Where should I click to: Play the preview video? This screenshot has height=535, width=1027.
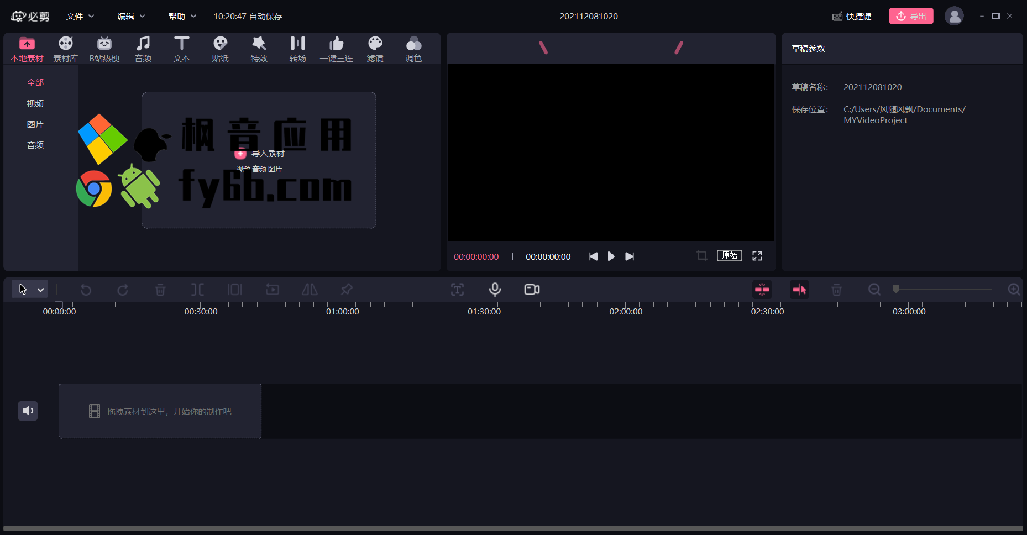[611, 256]
